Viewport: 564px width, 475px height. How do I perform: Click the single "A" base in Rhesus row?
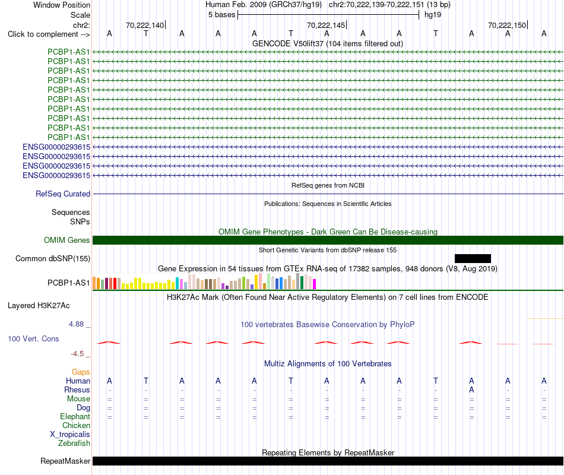[471, 389]
